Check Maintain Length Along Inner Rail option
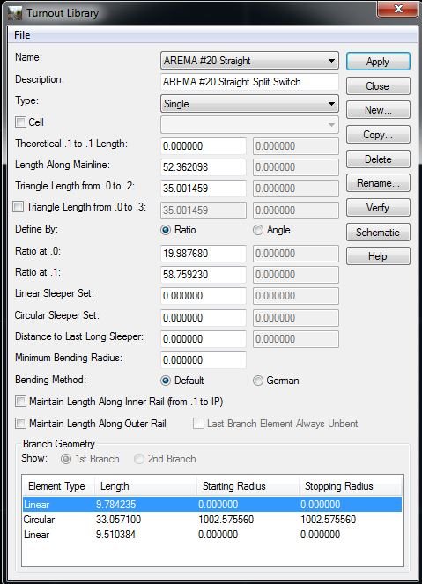The image size is (422, 584). (20, 402)
